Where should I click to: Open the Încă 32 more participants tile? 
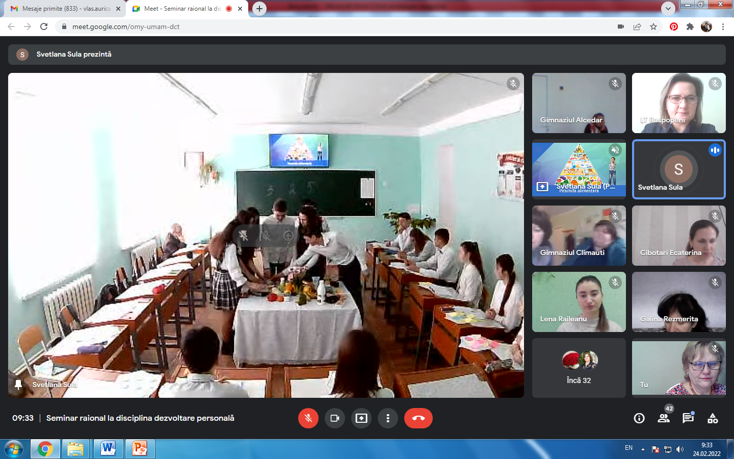(579, 368)
